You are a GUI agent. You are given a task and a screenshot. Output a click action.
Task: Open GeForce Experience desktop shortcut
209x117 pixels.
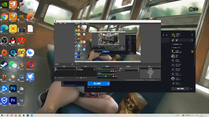click(4, 5)
